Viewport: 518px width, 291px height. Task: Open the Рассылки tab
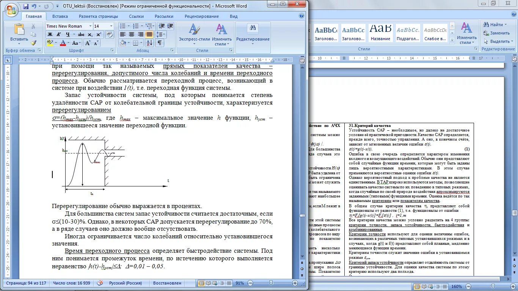(164, 16)
